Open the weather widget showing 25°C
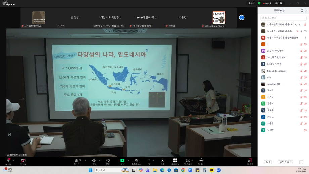 coord(8,170)
